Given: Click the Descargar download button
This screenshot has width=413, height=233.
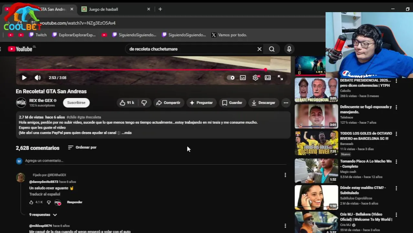Looking at the screenshot, I should click(263, 103).
